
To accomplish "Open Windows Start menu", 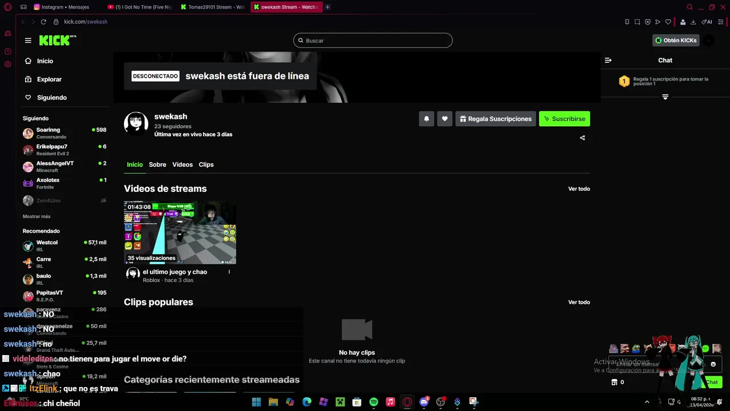I will coord(256,402).
